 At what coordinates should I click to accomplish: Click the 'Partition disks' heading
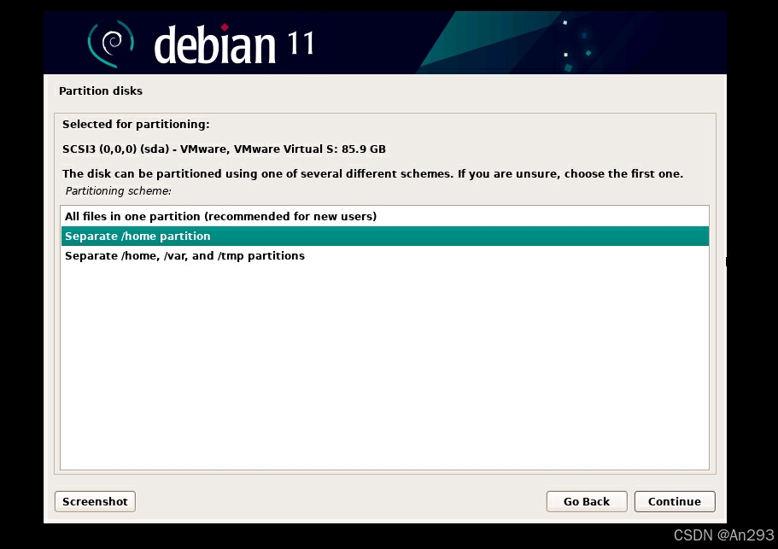coord(101,91)
